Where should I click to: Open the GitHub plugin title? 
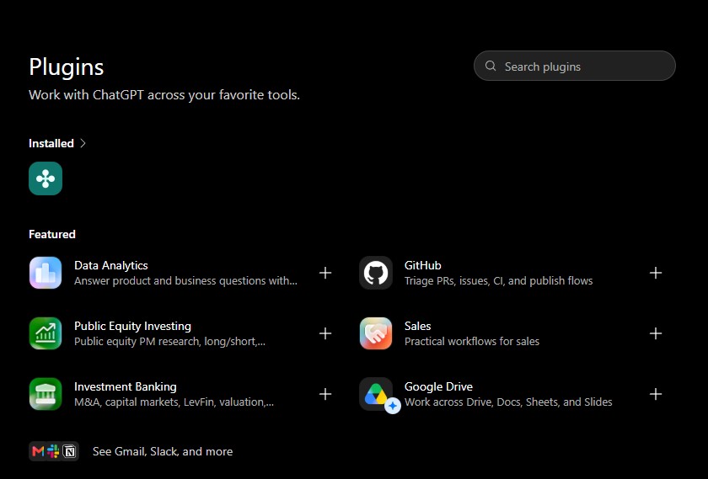[422, 265]
